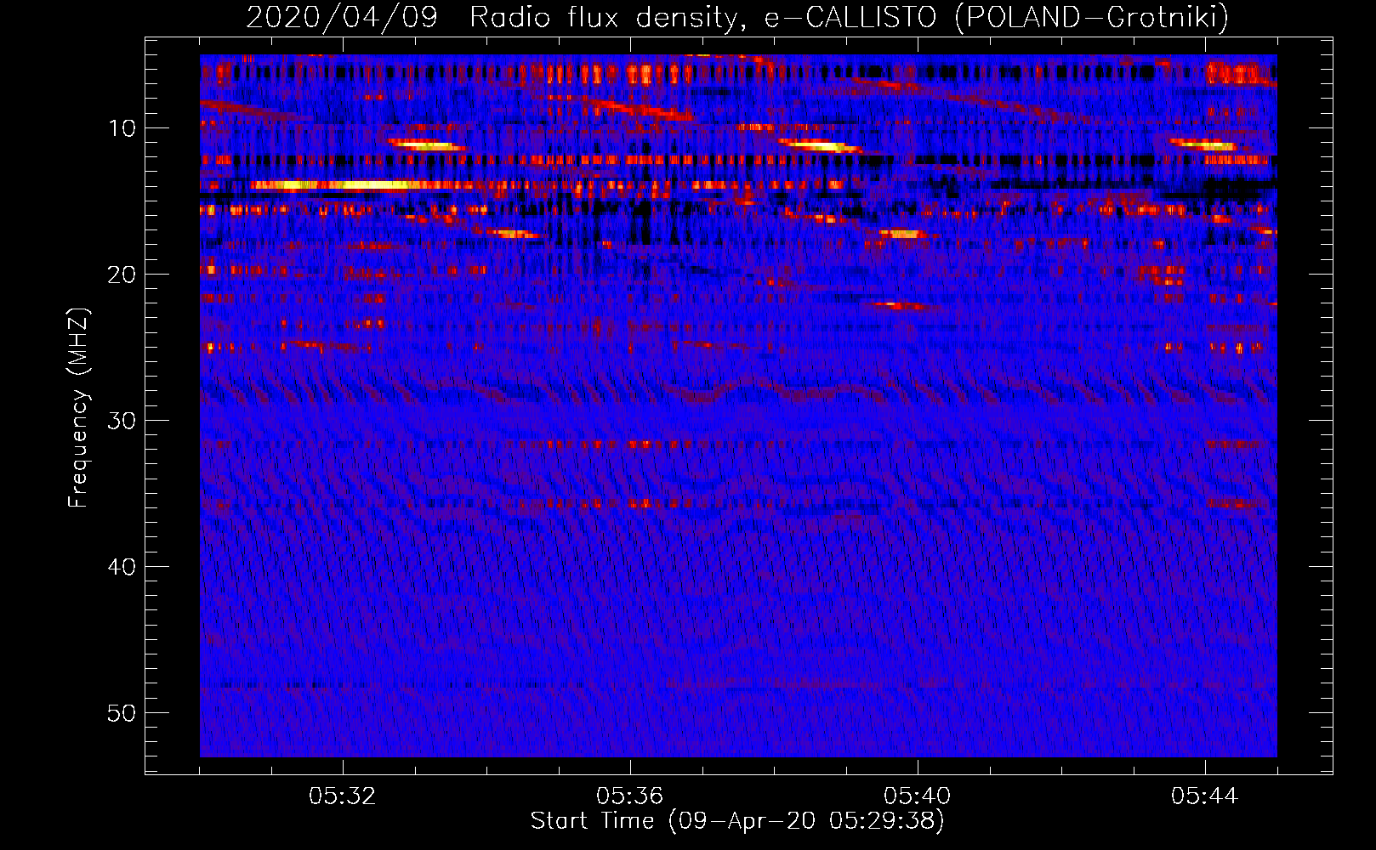Click the frequency tick label 30
This screenshot has width=1376, height=850.
tap(122, 421)
